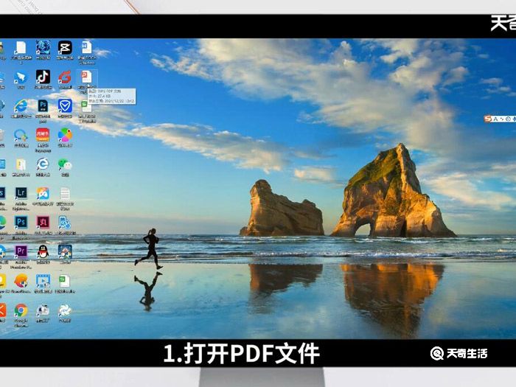
Task: Open the yellow zipped archive folder
Action: (21, 165)
